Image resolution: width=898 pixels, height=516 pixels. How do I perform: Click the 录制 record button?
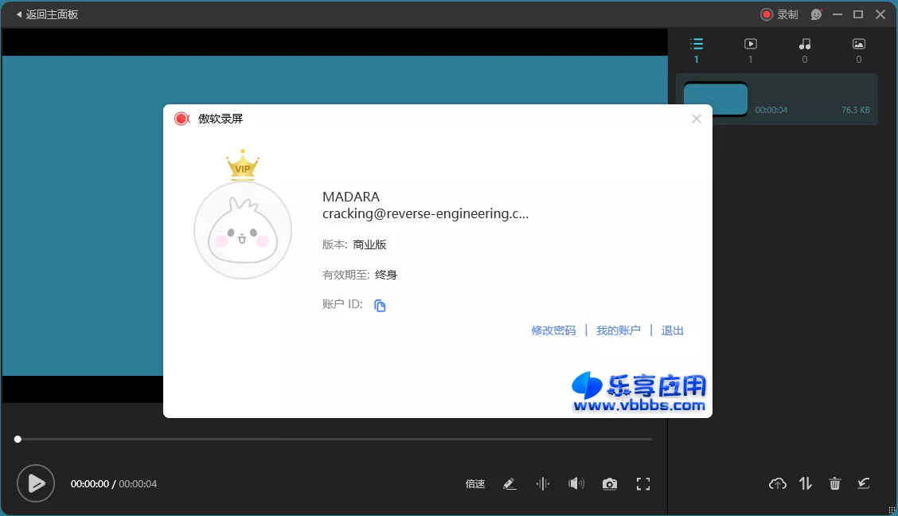[777, 14]
